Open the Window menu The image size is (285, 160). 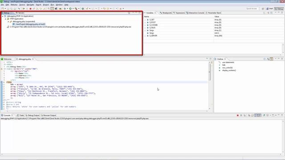59,5
